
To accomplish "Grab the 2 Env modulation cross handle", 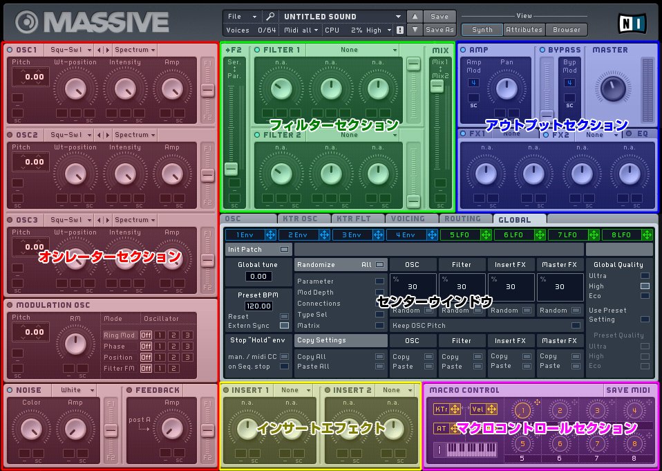I will pos(324,235).
